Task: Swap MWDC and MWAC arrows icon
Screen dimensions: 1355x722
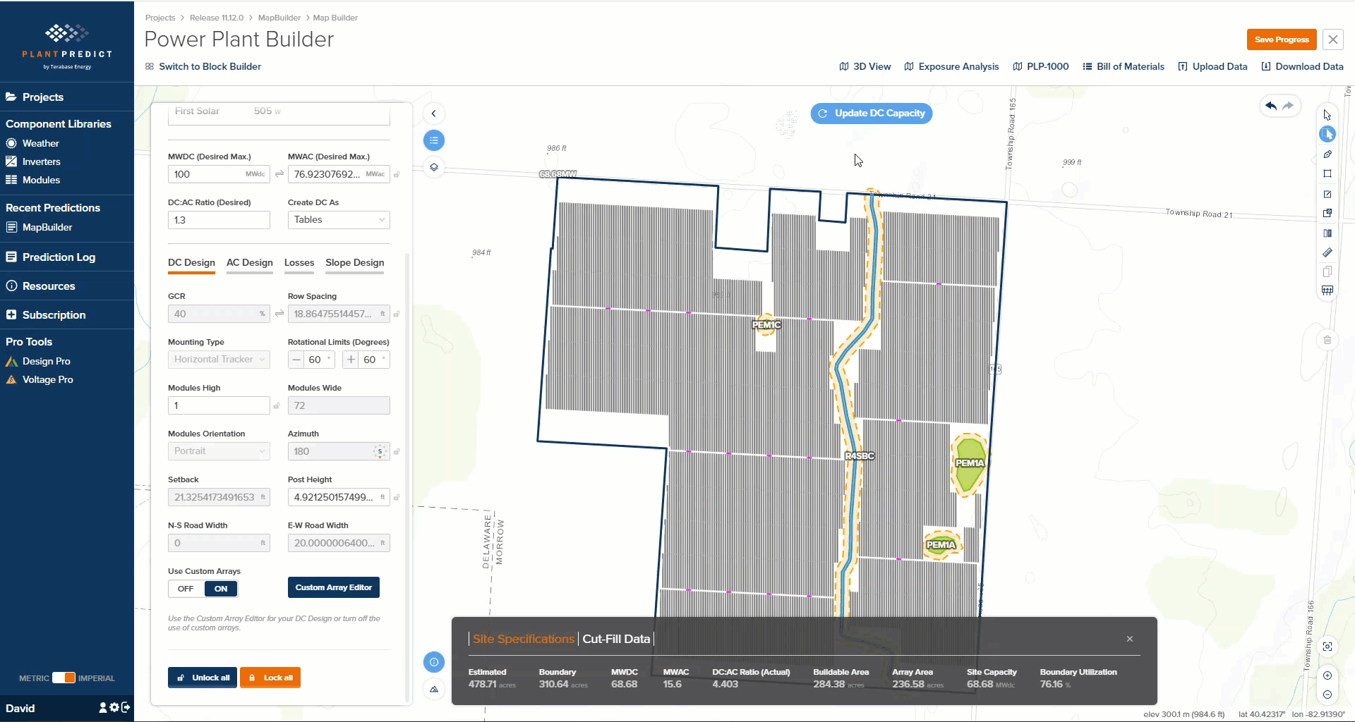Action: tap(279, 174)
